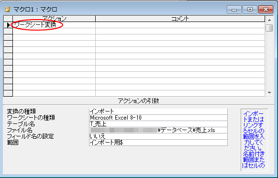This screenshot has width=278, height=178.
Task: Click the フィールド名の設定 field showing いいえ
Action: [158, 136]
